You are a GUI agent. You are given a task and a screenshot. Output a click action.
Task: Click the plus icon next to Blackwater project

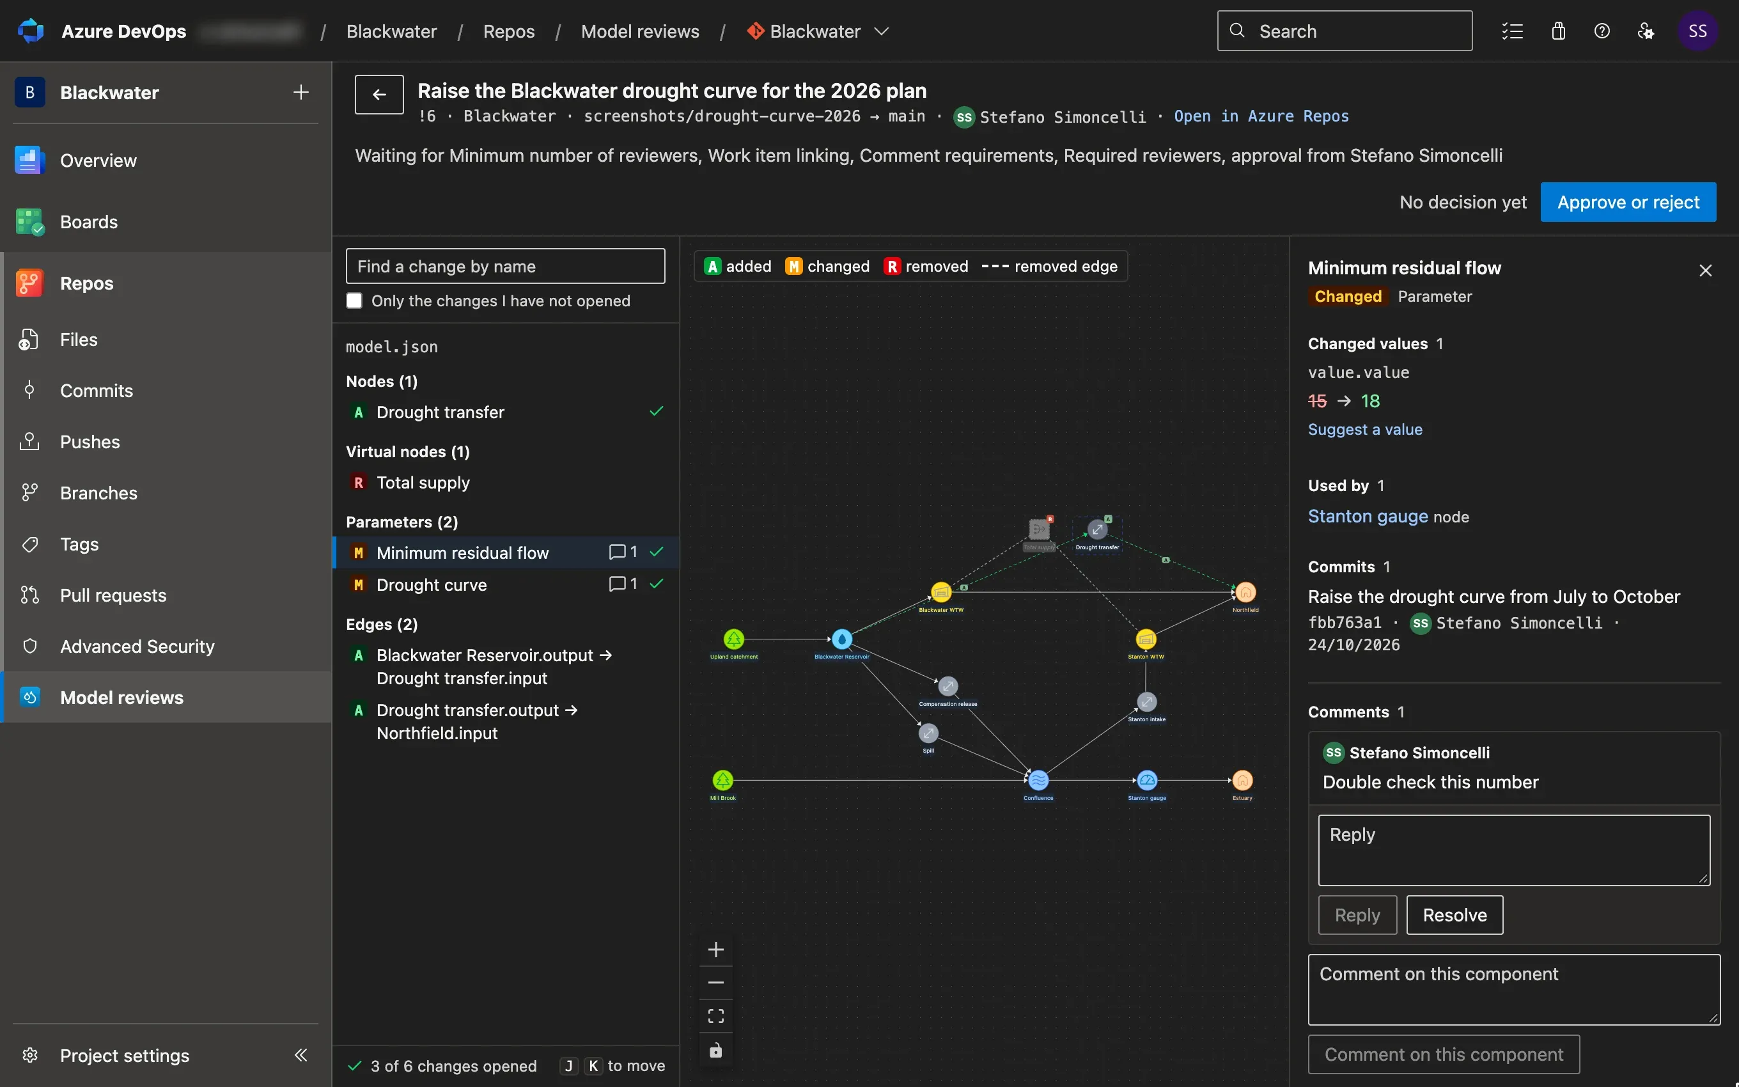coord(301,92)
